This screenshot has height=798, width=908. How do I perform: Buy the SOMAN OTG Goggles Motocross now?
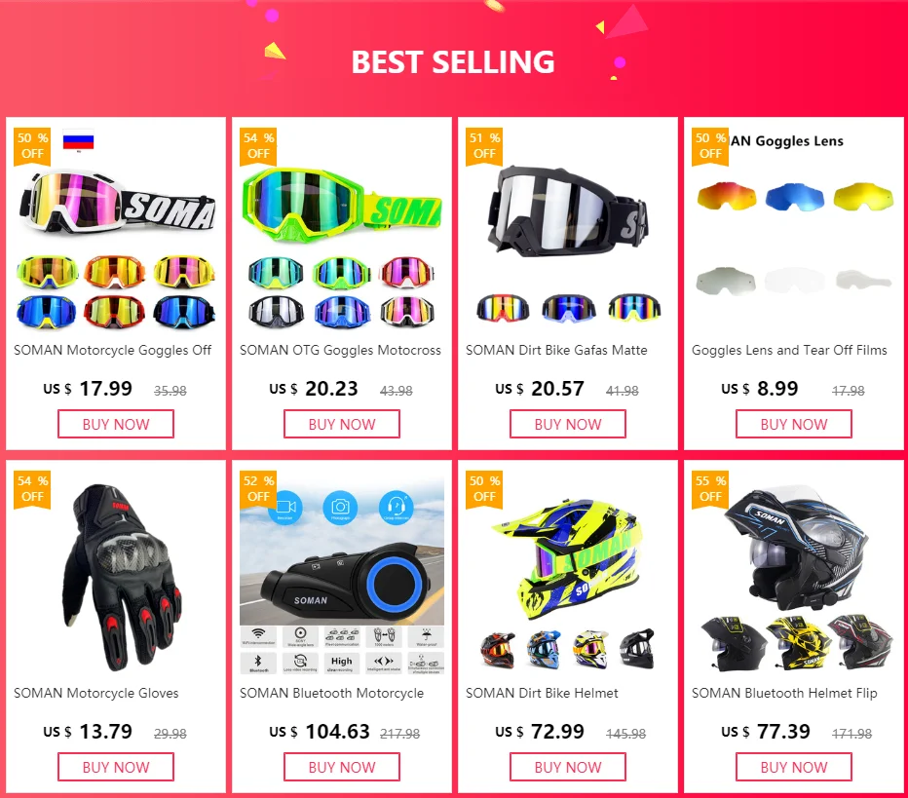coord(342,424)
